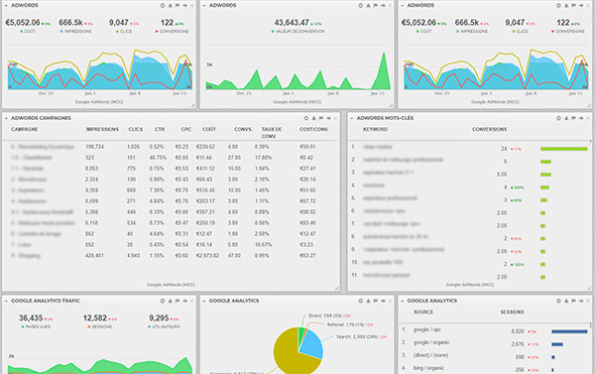Click arrow share icon in Adwords Campagnes header

[328, 118]
